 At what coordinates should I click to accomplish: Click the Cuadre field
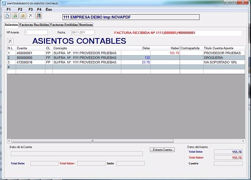(x=228, y=163)
